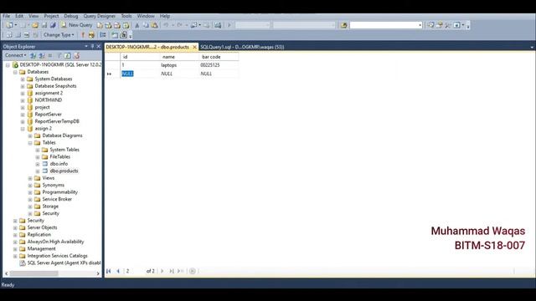Click the Save All icon

click(53, 25)
